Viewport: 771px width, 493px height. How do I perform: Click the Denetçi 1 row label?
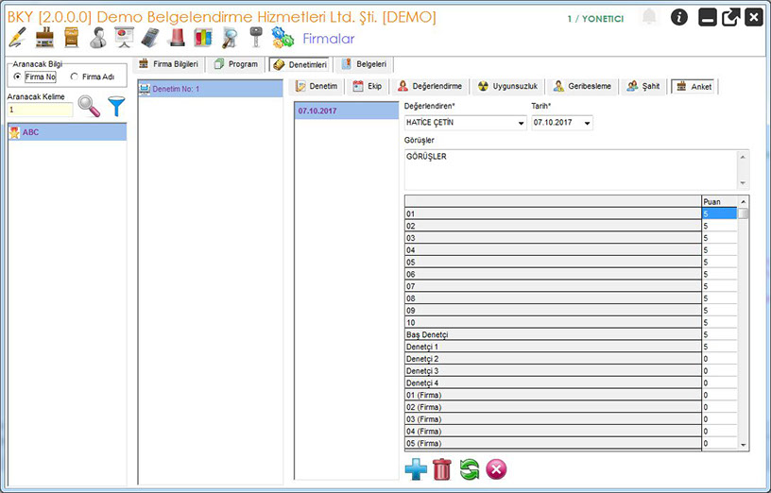[x=553, y=347]
